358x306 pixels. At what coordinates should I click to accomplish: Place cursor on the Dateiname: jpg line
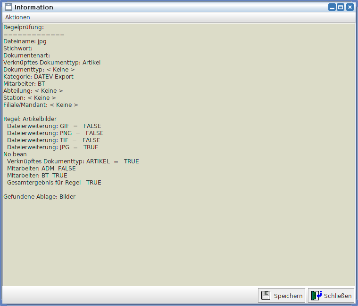tap(25, 41)
